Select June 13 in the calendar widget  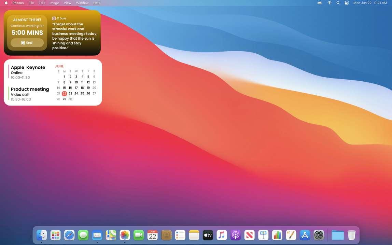pos(94,82)
